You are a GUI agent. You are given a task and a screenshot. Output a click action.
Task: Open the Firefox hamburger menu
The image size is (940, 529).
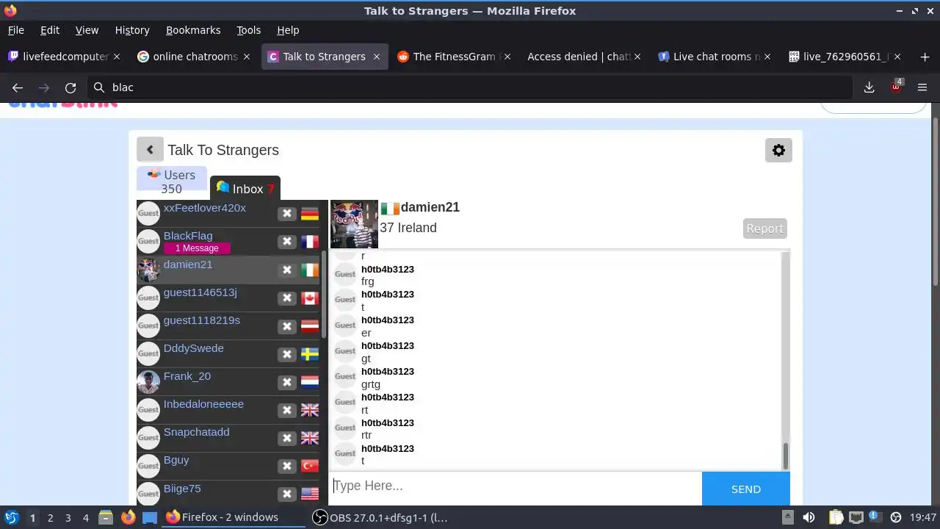point(922,87)
